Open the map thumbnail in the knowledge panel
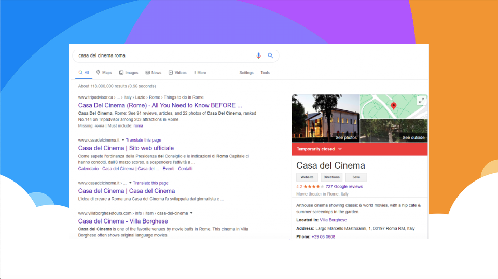This screenshot has width=498, height=279. 394,106
